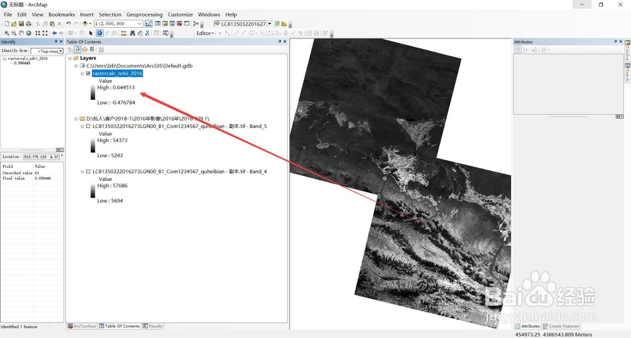
Task: Switch to the ArcToolbox tab
Action: 82,326
